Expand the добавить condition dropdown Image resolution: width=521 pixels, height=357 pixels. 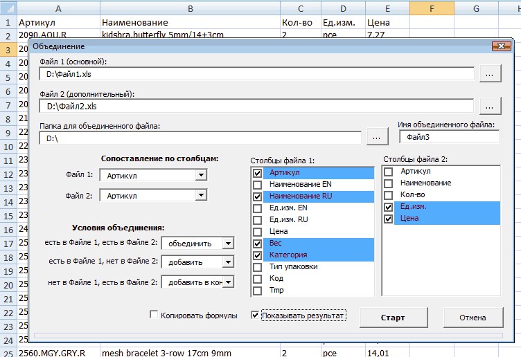pyautogui.click(x=228, y=262)
